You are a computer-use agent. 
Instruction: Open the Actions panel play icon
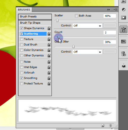[124, 1]
